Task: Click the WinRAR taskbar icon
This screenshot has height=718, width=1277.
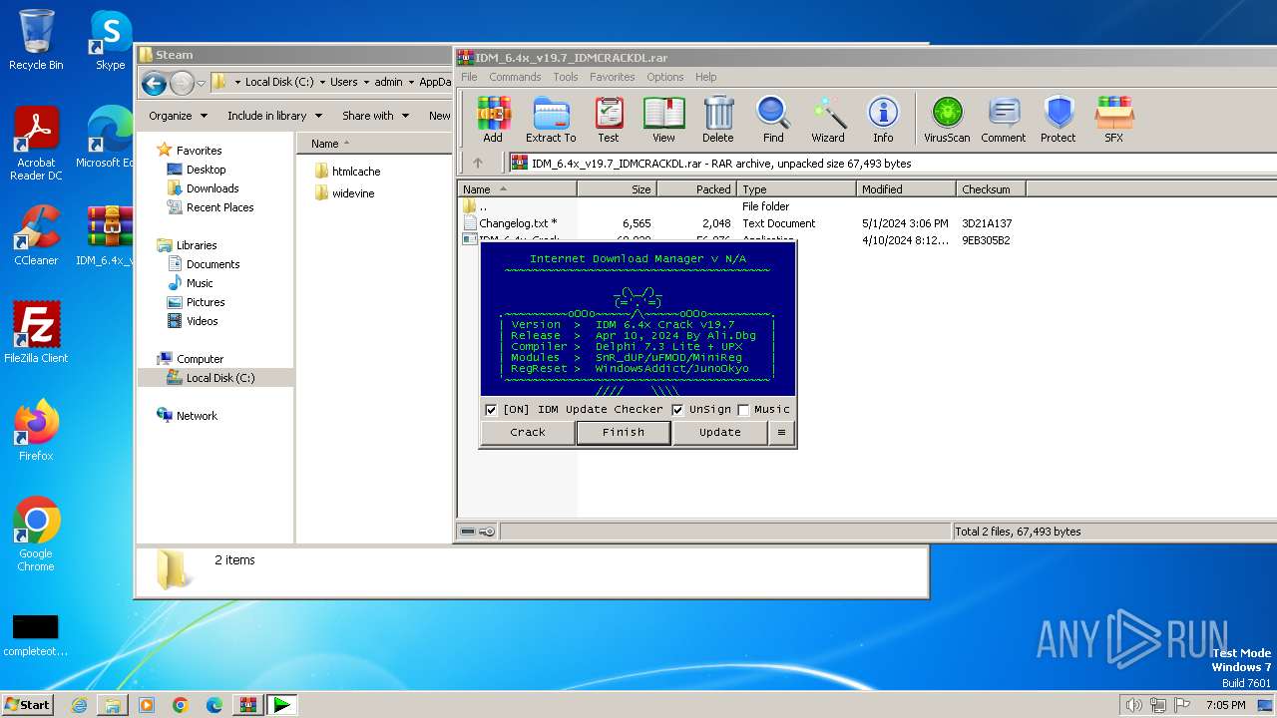Action: 247,705
